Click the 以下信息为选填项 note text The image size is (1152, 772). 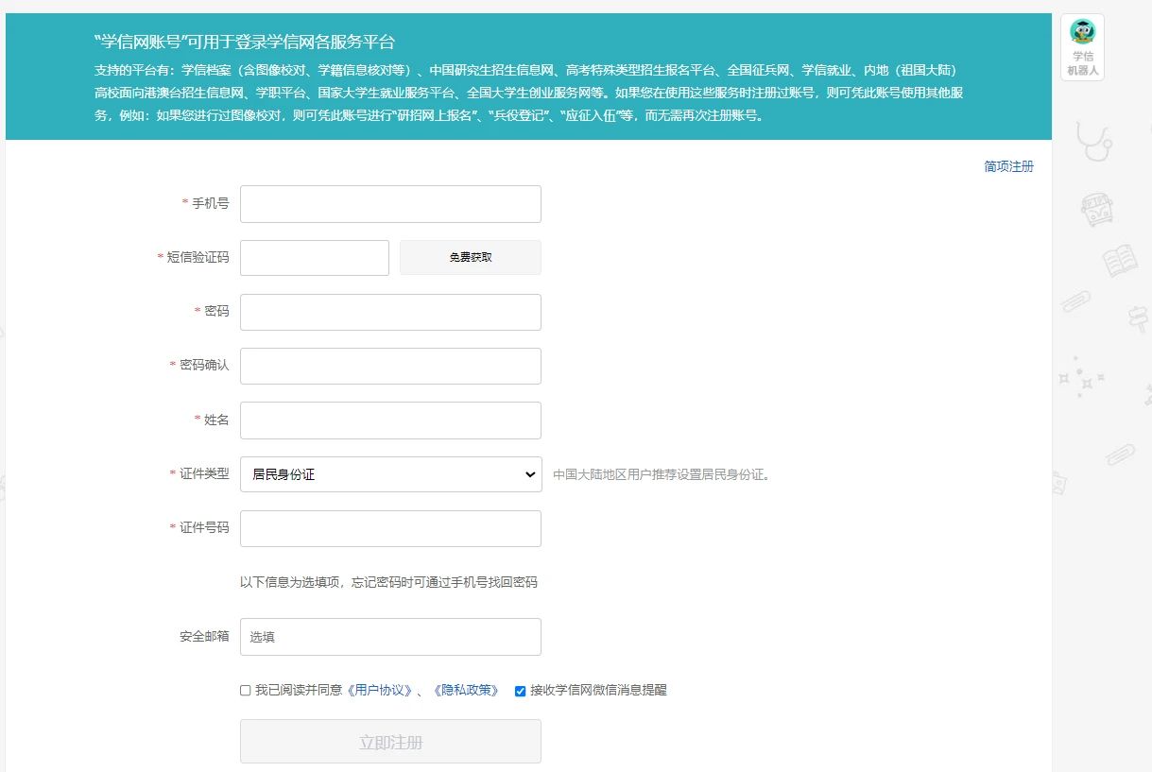coord(388,582)
